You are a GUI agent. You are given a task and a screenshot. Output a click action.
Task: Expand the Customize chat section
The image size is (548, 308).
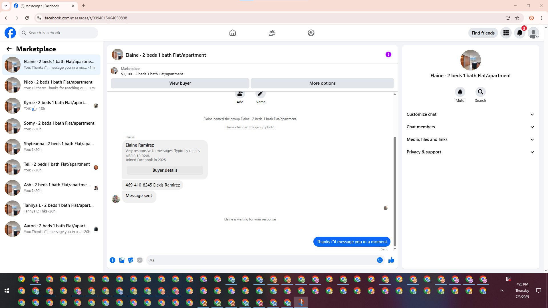(470, 114)
